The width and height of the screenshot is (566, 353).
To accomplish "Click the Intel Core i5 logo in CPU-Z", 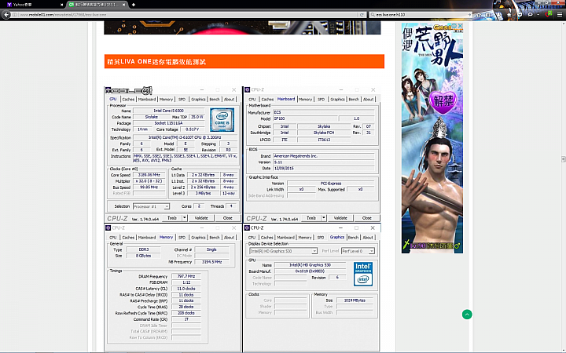I will [x=222, y=120].
